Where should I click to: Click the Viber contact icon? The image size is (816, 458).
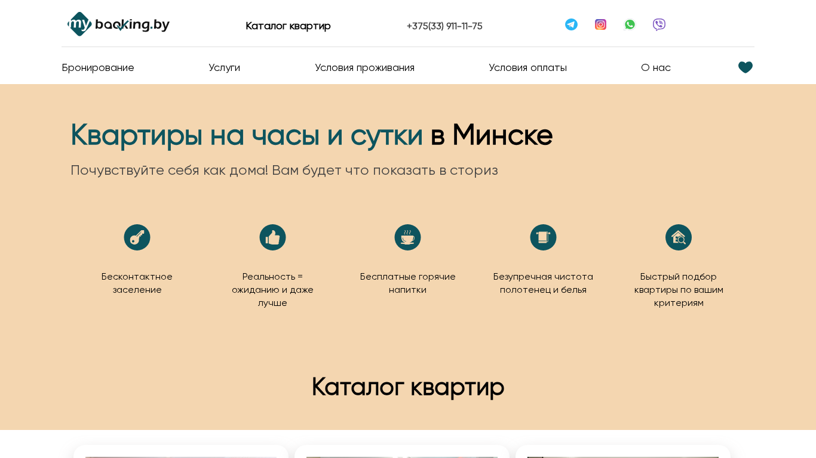coord(659,24)
